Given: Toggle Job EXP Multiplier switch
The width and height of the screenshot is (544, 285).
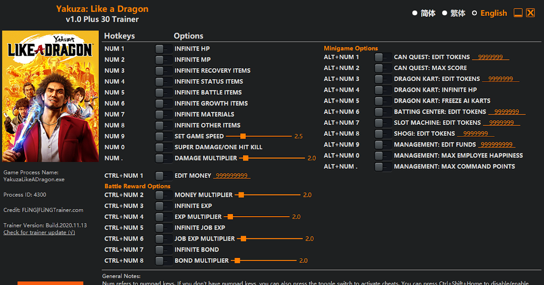Looking at the screenshot, I should point(164,238).
